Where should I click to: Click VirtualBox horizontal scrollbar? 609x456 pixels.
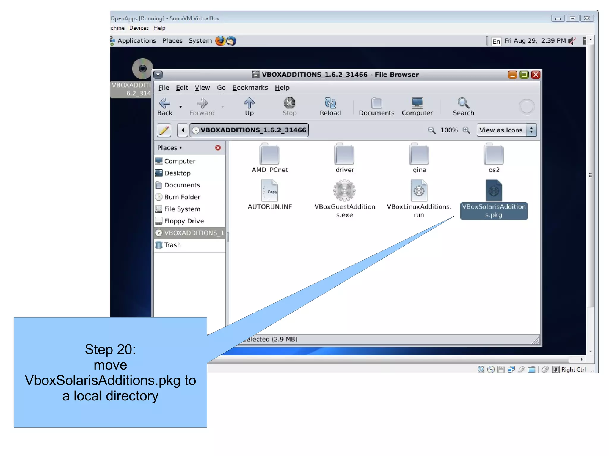click(388, 359)
